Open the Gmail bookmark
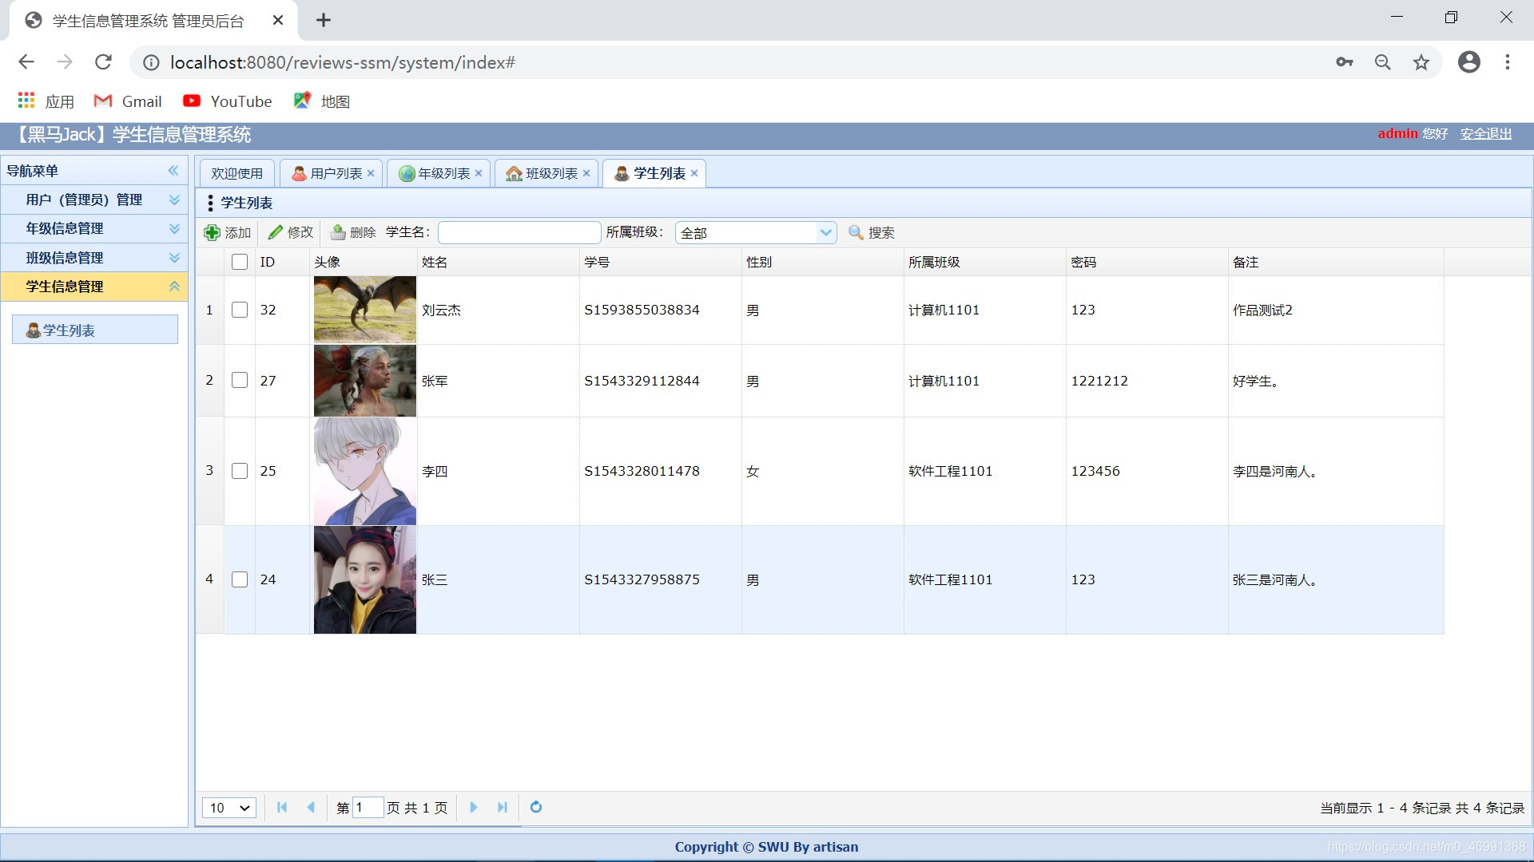This screenshot has height=862, width=1534. pos(128,101)
